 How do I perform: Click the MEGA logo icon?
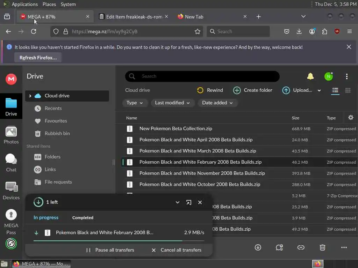(x=11, y=79)
